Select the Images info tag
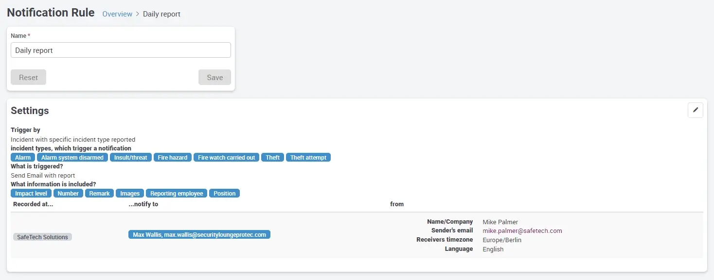Viewport: 714px width, 280px height. click(x=130, y=194)
